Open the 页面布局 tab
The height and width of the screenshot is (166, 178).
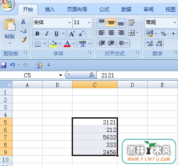pos(77,10)
